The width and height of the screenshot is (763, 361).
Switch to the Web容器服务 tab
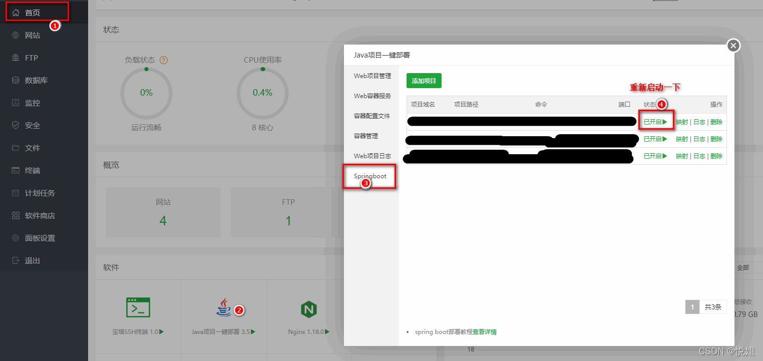click(371, 96)
